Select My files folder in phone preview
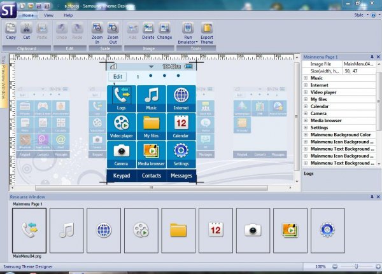The height and width of the screenshot is (274, 382). point(152,123)
